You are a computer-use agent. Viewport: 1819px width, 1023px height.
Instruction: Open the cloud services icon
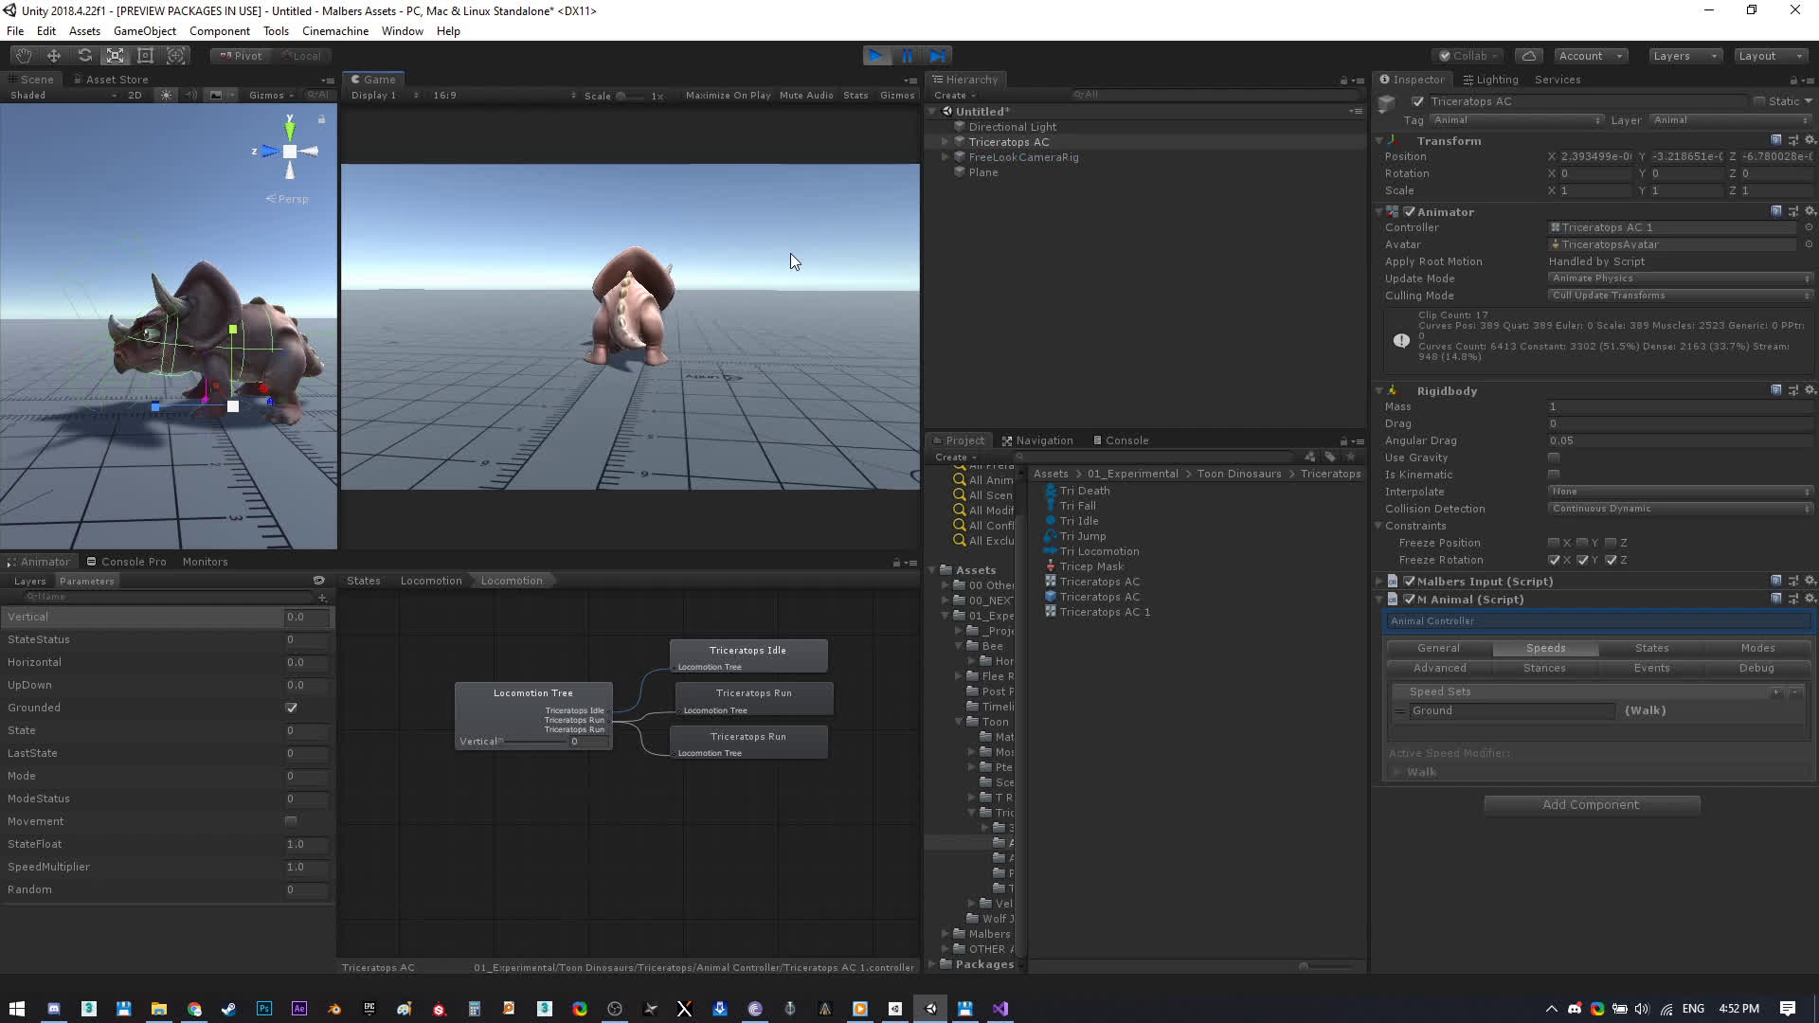tap(1528, 56)
